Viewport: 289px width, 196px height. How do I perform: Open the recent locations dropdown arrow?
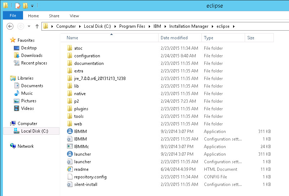(29, 26)
